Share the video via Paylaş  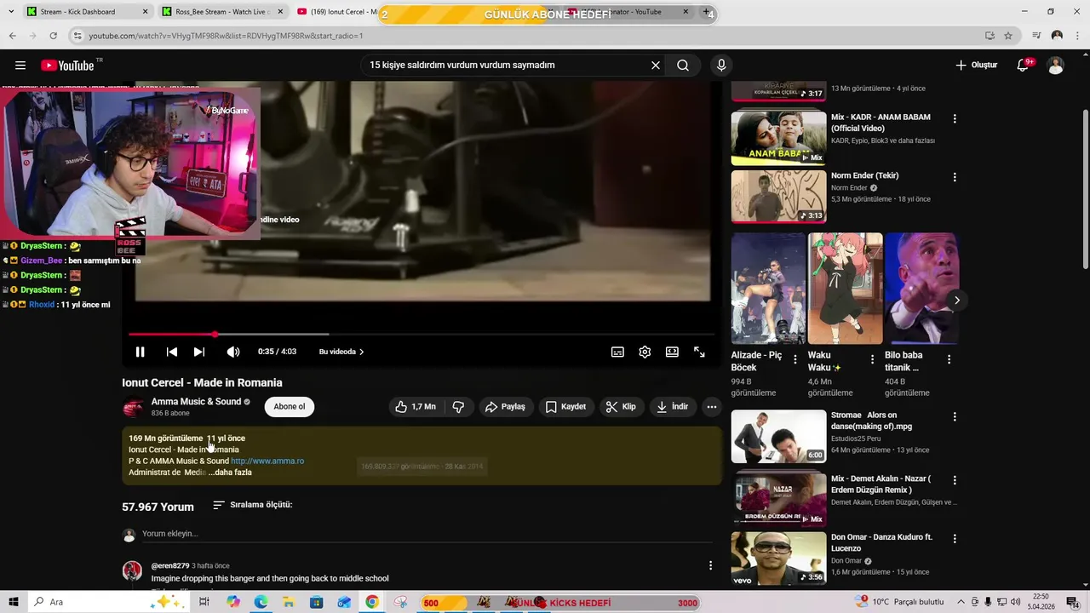click(x=505, y=407)
